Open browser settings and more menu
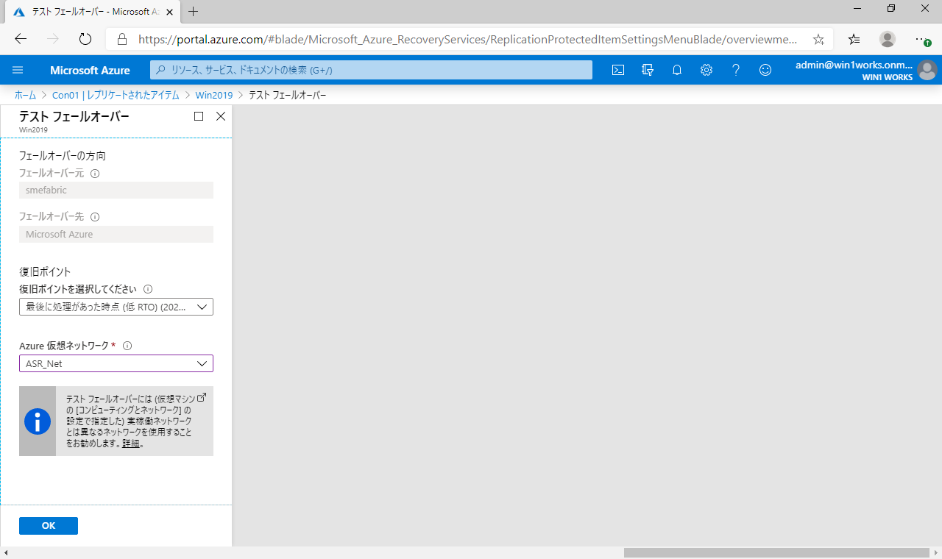The height and width of the screenshot is (559, 942). (922, 39)
